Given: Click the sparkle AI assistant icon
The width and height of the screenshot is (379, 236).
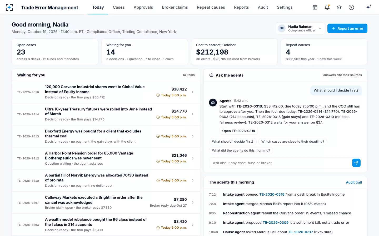Looking at the screenshot, I should (x=368, y=7).
